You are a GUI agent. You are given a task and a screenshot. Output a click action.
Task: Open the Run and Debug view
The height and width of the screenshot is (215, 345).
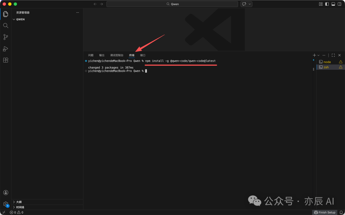(5, 49)
